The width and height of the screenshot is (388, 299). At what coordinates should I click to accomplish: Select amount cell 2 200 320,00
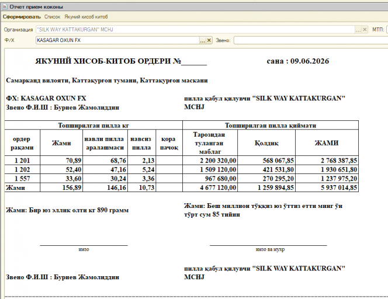click(210, 161)
